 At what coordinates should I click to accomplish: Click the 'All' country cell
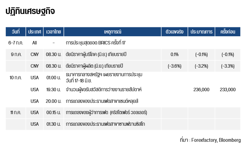[35, 43]
